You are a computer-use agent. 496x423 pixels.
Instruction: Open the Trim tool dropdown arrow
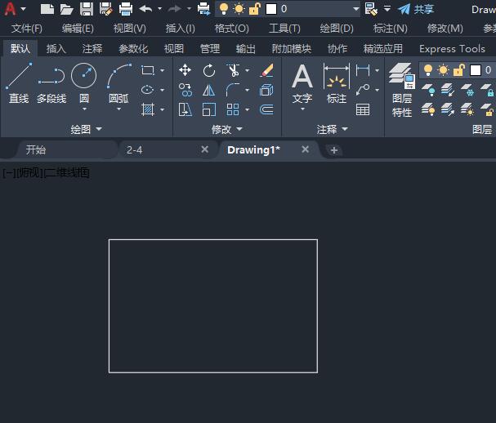coord(247,70)
